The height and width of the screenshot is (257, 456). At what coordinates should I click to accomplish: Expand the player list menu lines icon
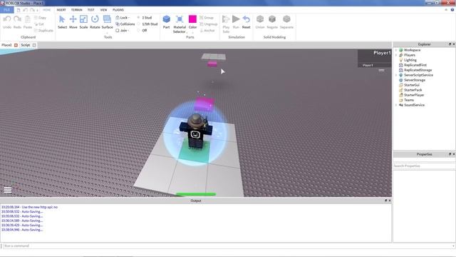(x=381, y=70)
